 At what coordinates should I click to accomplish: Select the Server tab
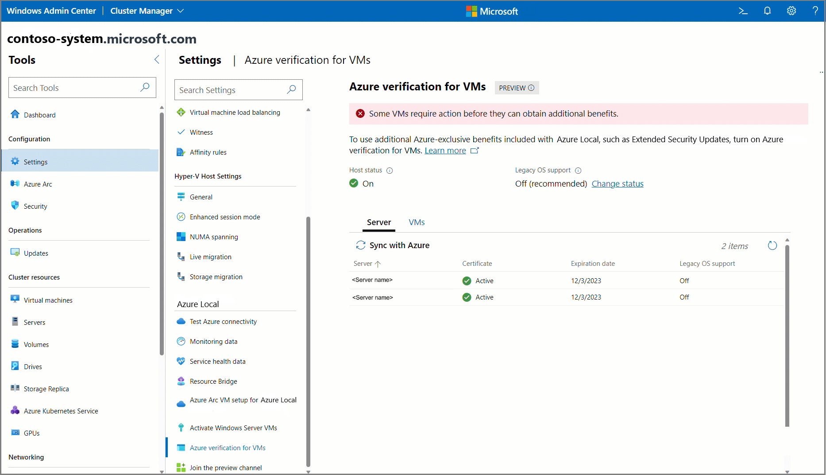(x=379, y=222)
